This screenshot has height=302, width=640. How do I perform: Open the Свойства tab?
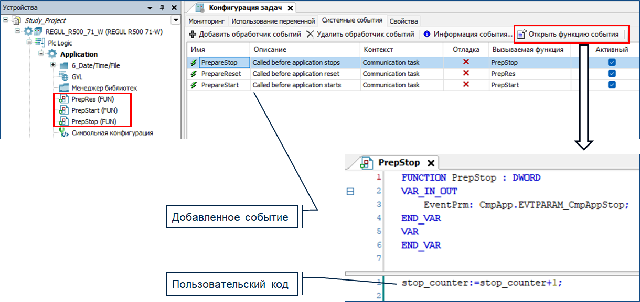[403, 21]
